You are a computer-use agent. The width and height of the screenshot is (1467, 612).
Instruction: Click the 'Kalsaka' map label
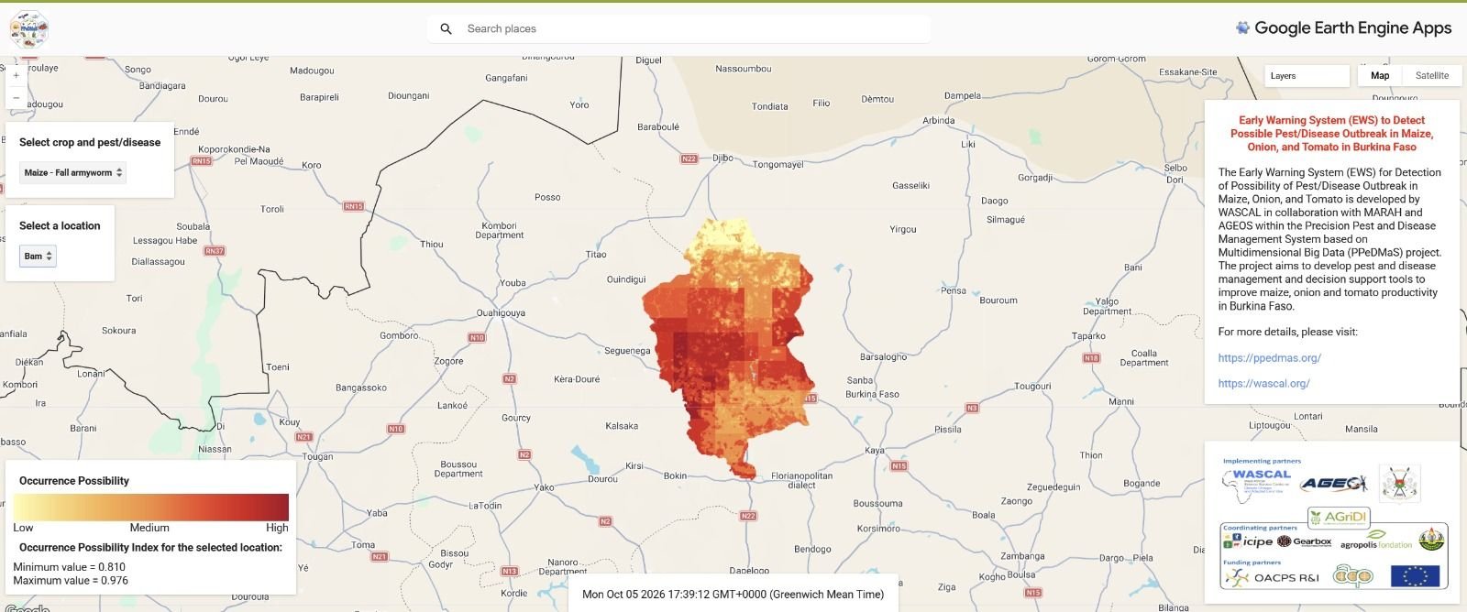coord(622,426)
